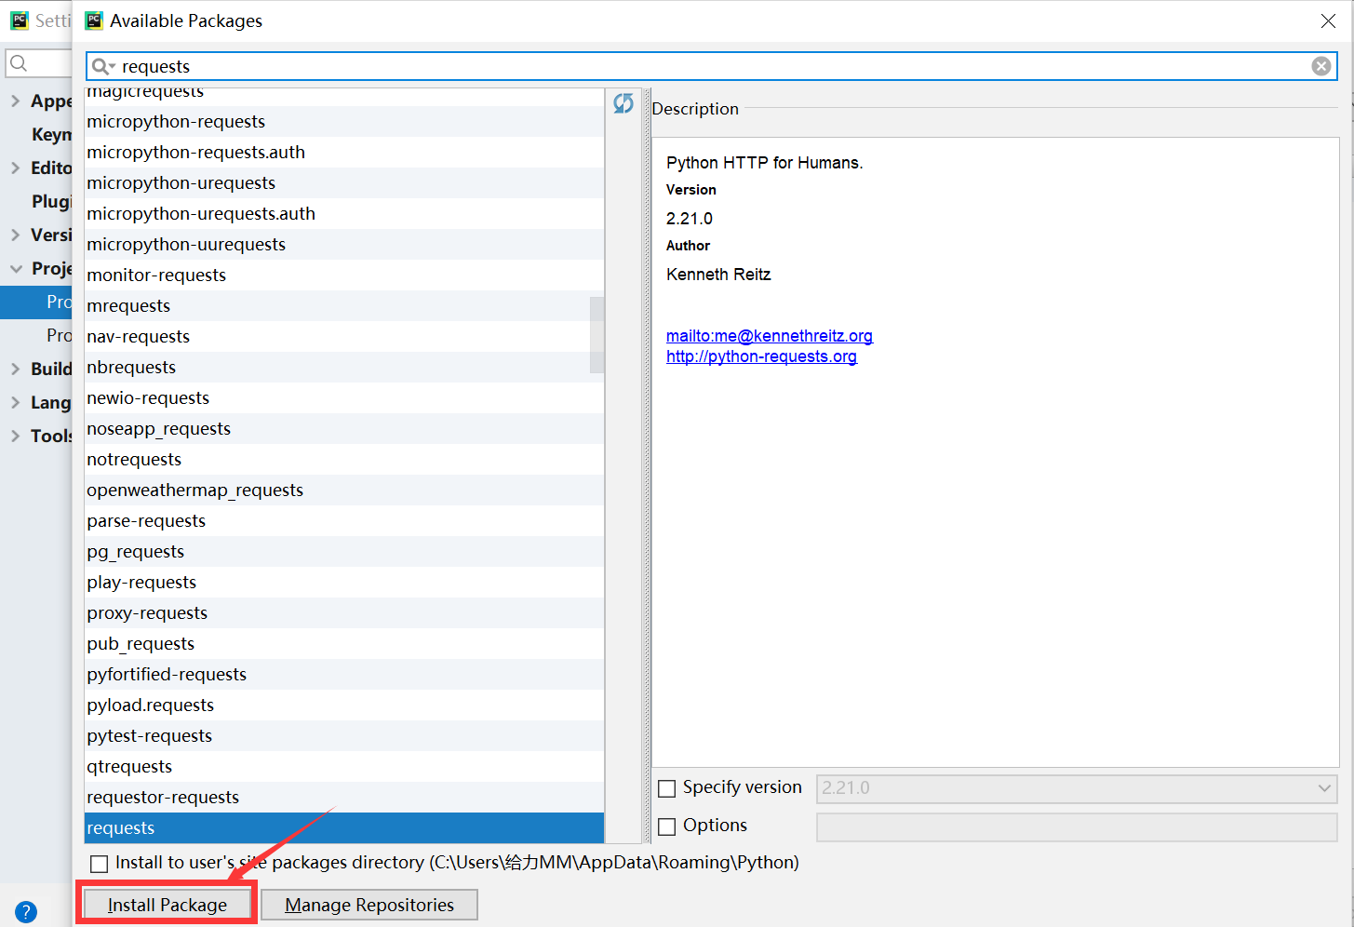Select noseapp_requests in the package list
The width and height of the screenshot is (1354, 927).
point(344,429)
